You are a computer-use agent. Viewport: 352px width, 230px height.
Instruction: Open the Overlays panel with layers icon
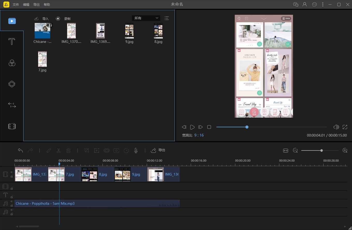(x=12, y=84)
